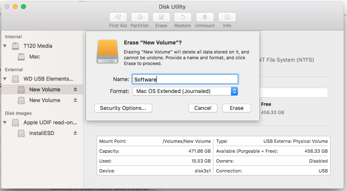Viewport: 347px width, 191px height.
Task: Open Security Options dialog
Action: pyautogui.click(x=123, y=108)
